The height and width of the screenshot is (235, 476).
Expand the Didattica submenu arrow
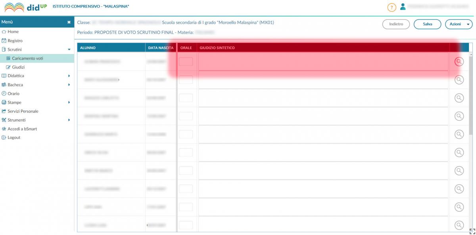coord(69,76)
